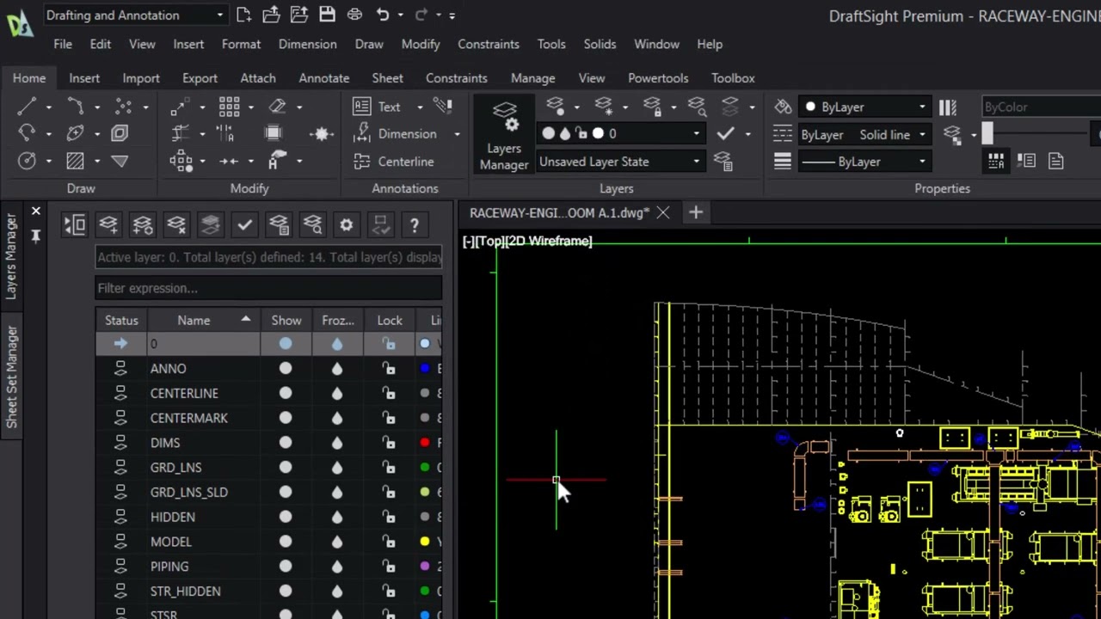Click the [Top] view label

coord(490,241)
